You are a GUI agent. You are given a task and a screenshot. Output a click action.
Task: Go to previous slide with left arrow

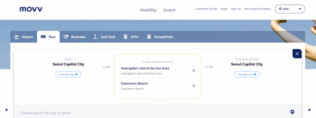point(6,110)
